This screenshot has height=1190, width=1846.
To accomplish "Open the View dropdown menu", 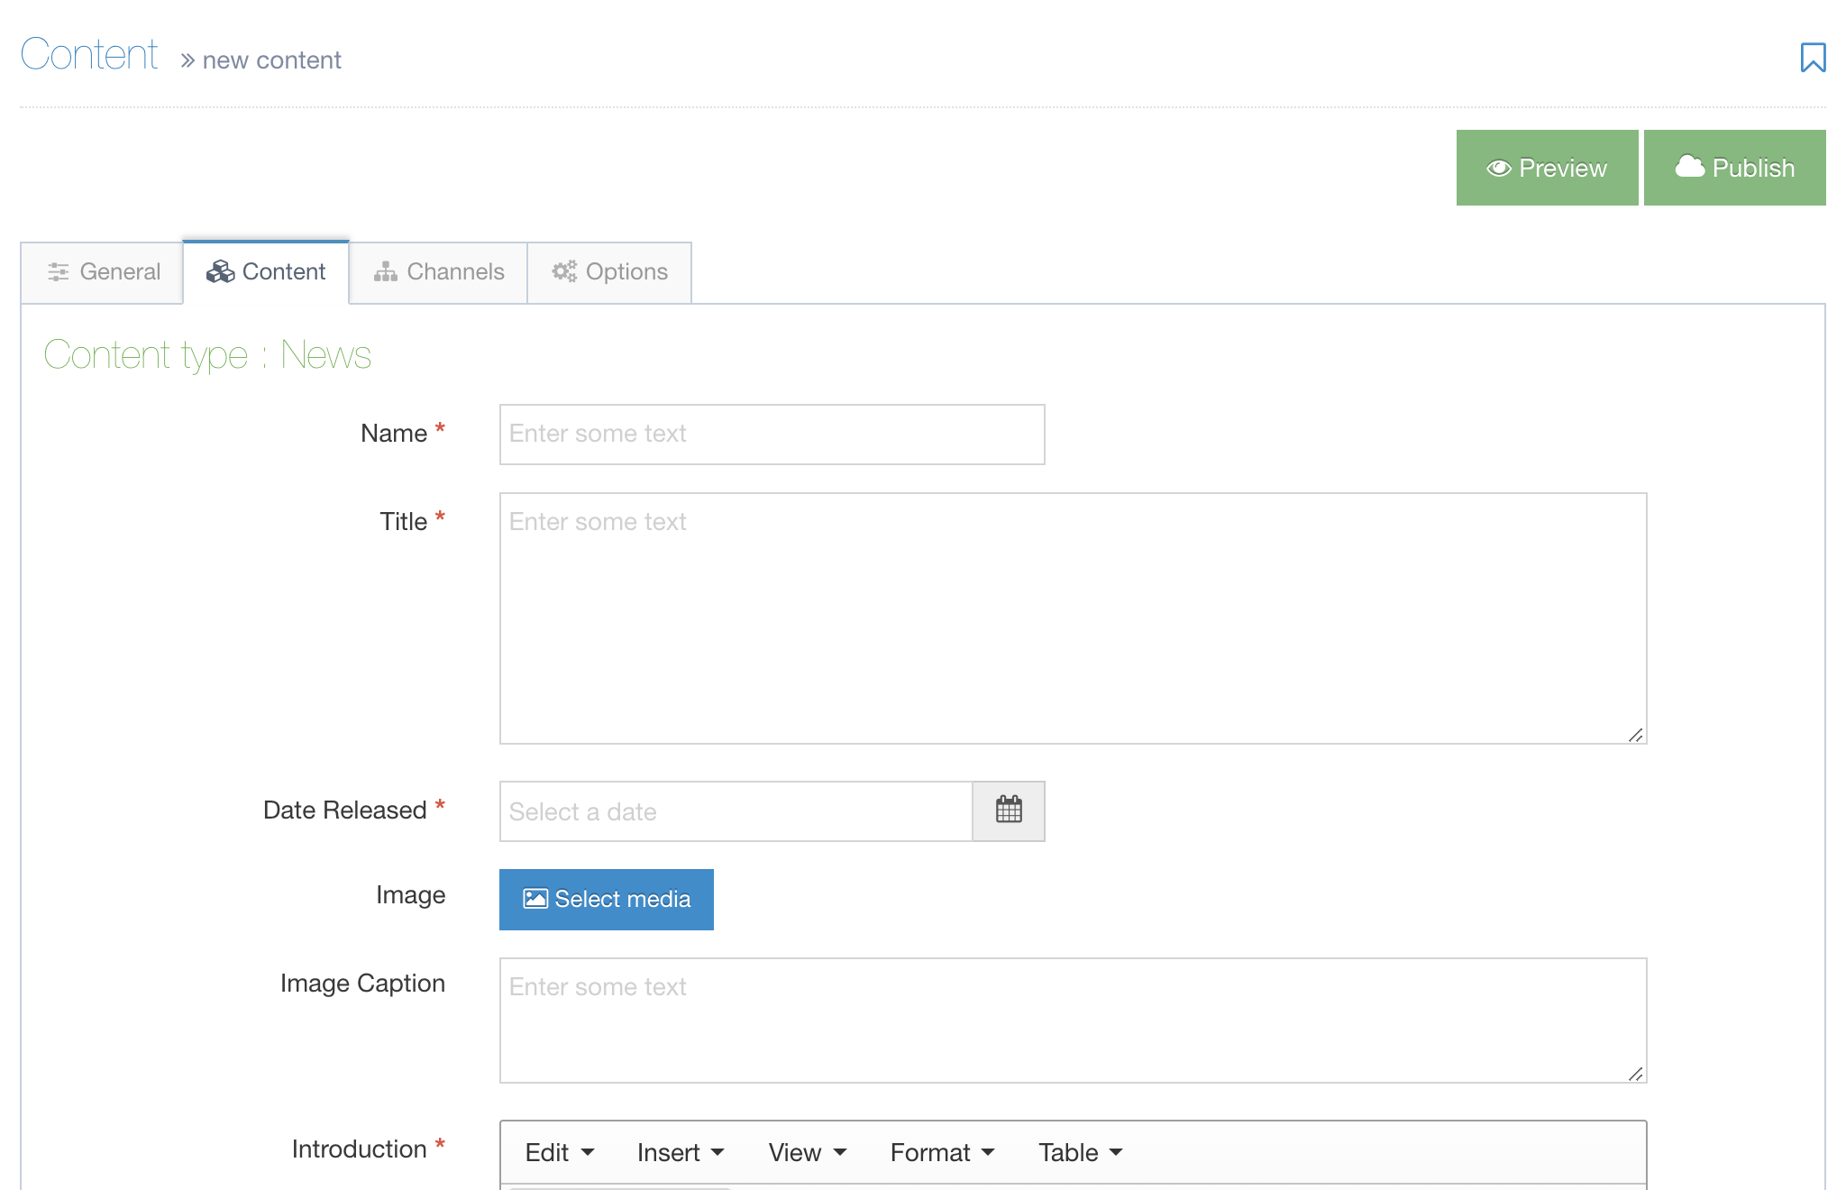I will [807, 1152].
